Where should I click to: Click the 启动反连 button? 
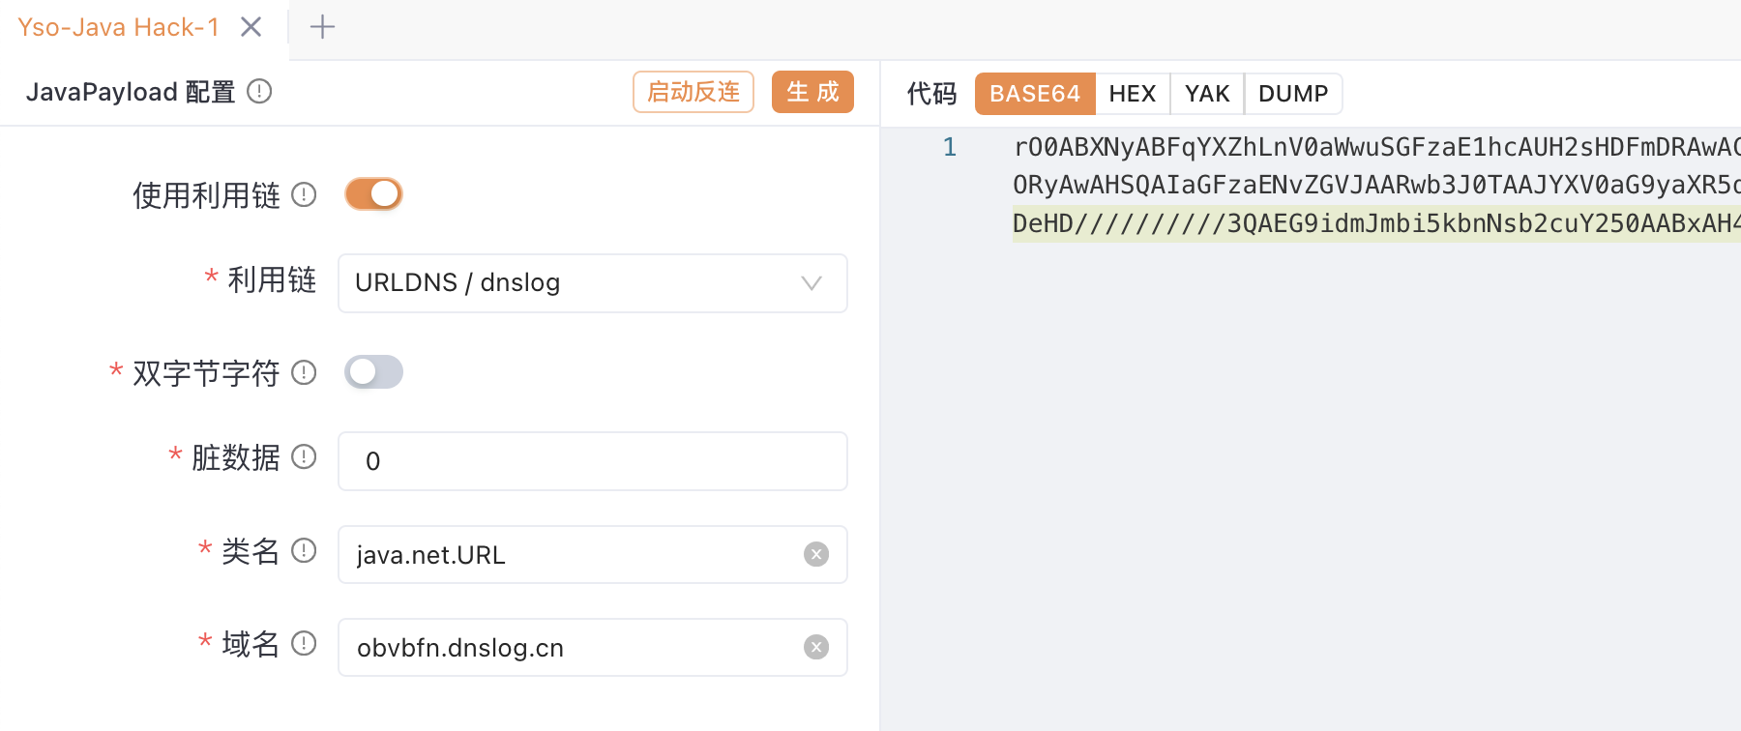pyautogui.click(x=693, y=92)
